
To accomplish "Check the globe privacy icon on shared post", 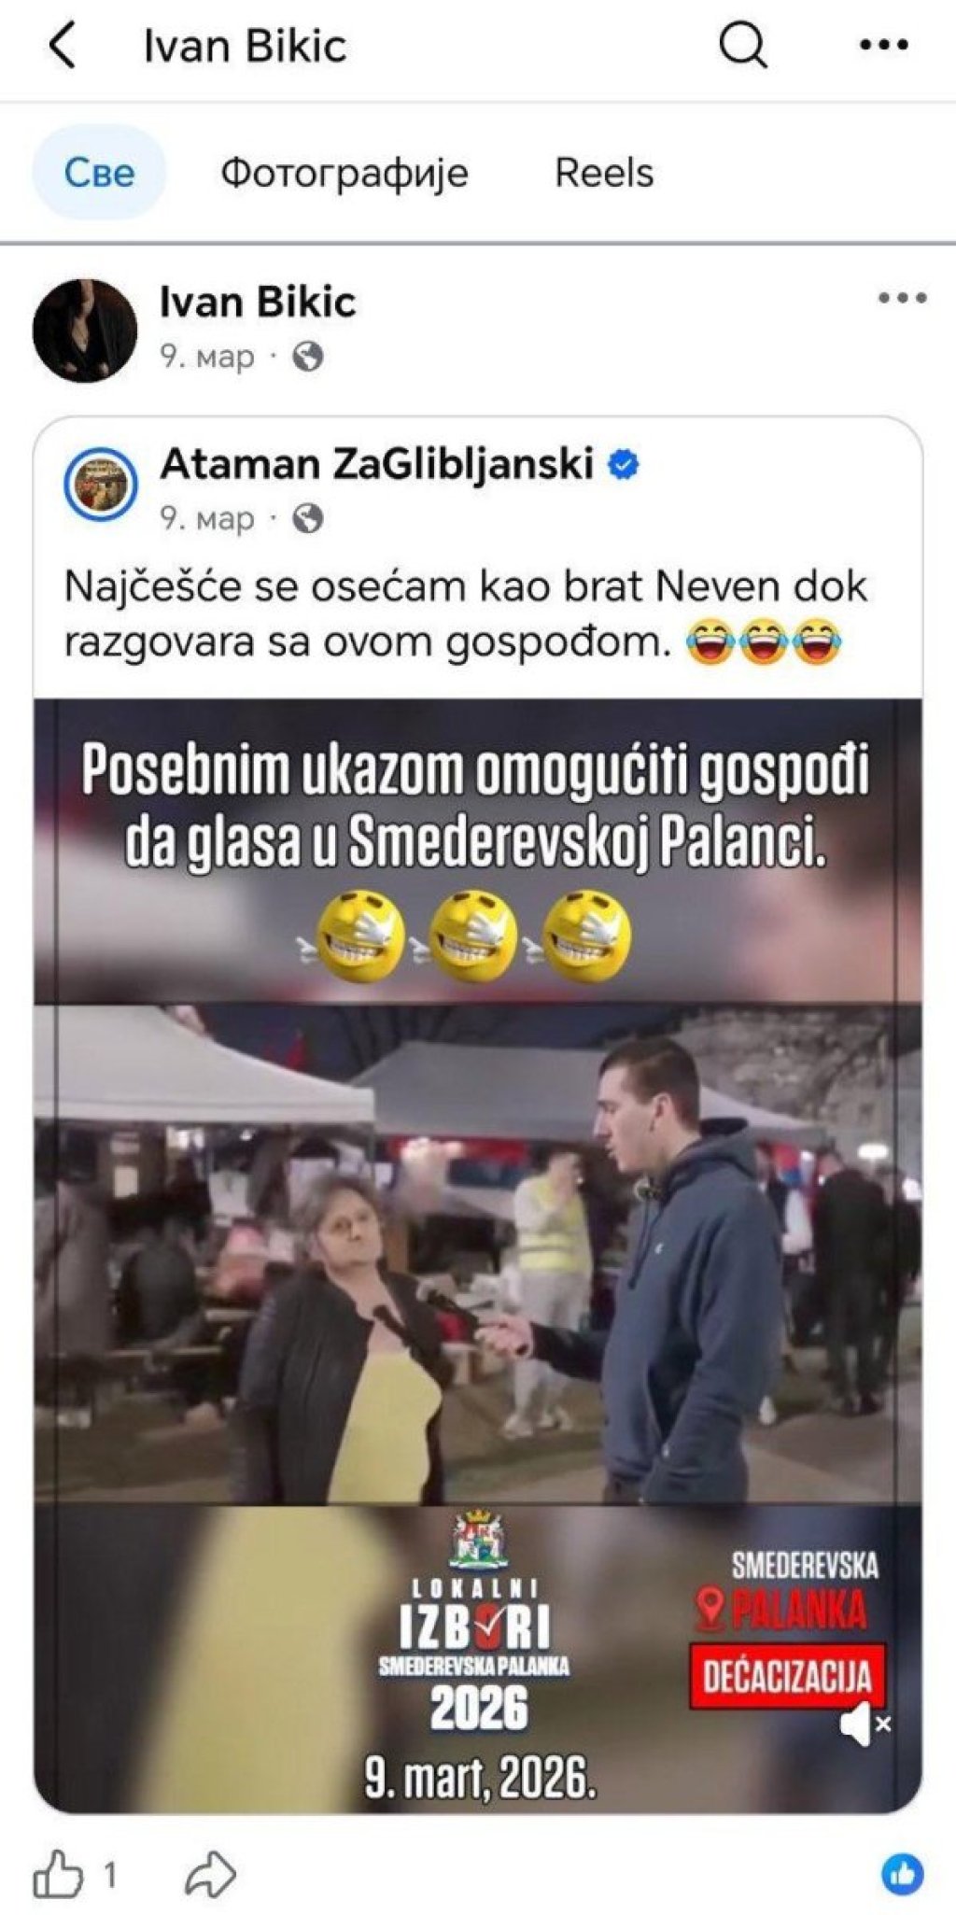I will point(308,518).
